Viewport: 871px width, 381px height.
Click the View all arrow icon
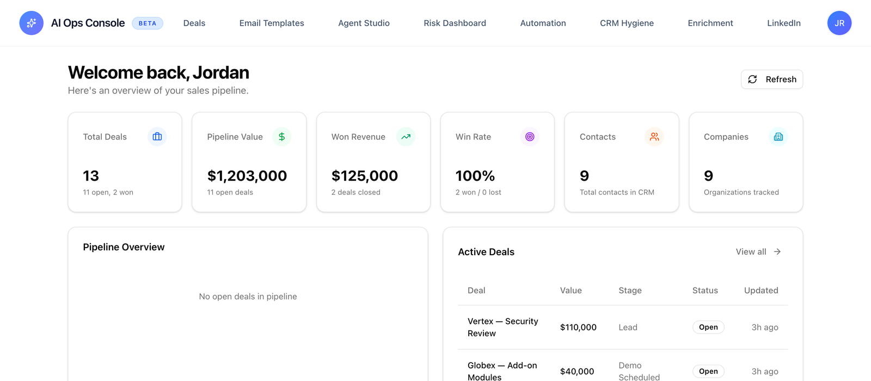(777, 251)
